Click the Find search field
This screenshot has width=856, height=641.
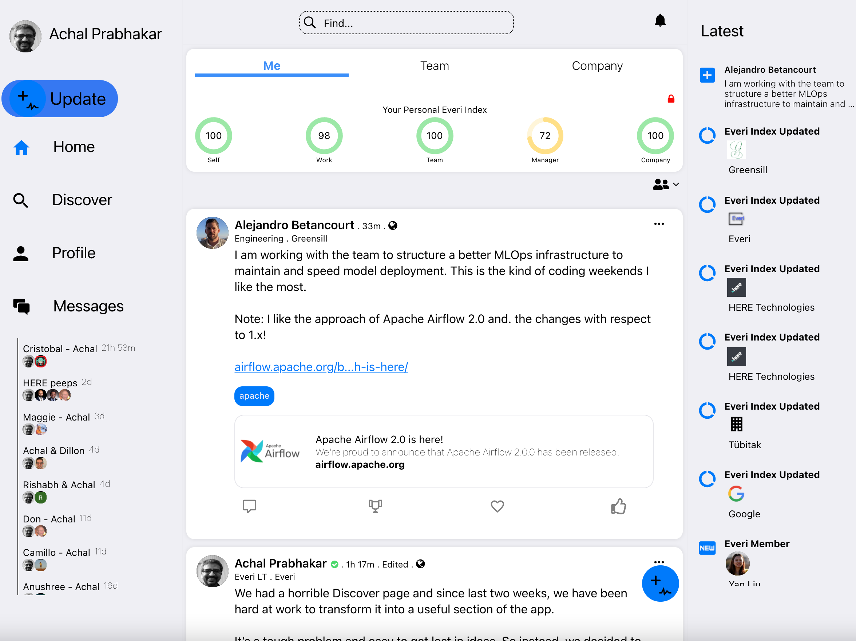[x=406, y=23]
